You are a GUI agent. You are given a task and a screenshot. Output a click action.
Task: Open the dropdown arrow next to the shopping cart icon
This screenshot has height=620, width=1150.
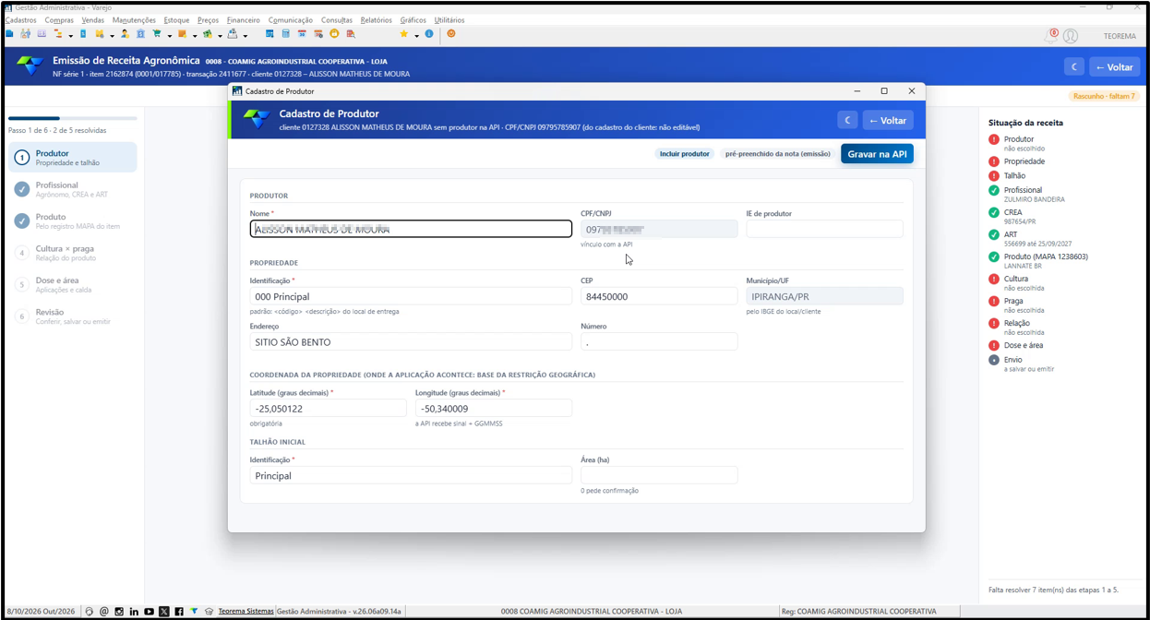(x=170, y=36)
